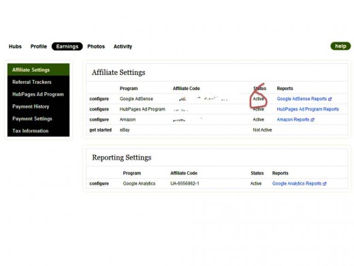Screen dimensions: 354x266
Task: Click get started for eBay
Action: pyautogui.click(x=101, y=130)
